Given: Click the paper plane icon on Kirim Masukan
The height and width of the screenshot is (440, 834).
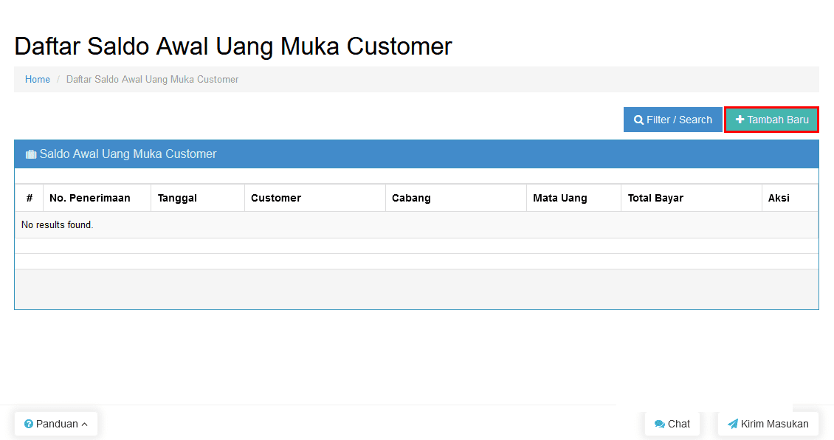Looking at the screenshot, I should pos(732,424).
